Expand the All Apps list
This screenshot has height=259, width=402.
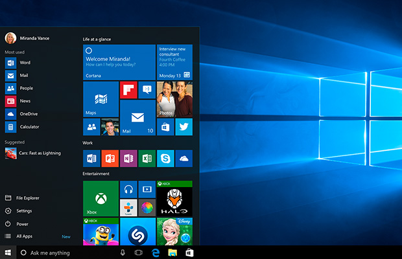click(23, 236)
